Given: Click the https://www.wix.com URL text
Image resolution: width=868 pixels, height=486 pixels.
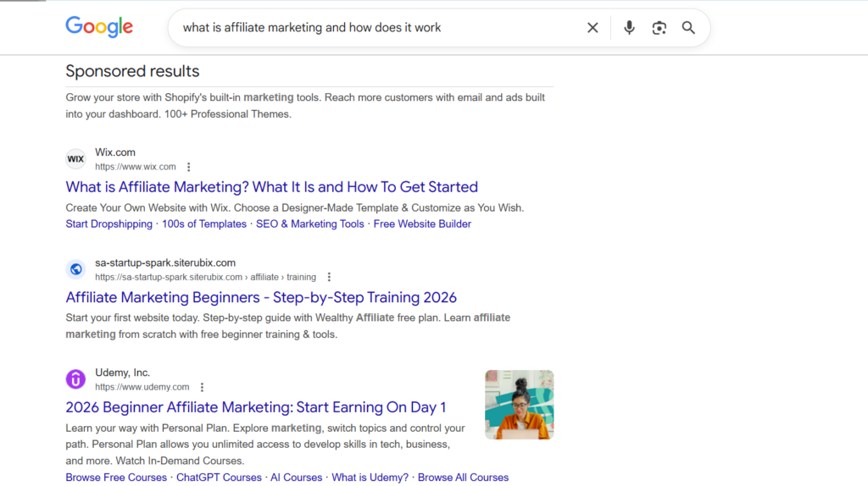Looking at the screenshot, I should (x=135, y=167).
